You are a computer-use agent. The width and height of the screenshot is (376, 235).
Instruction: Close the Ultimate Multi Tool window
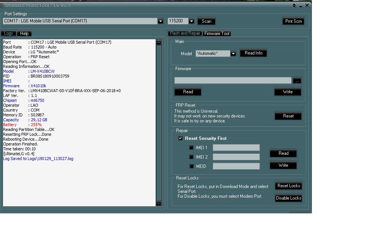pyautogui.click(x=307, y=5)
